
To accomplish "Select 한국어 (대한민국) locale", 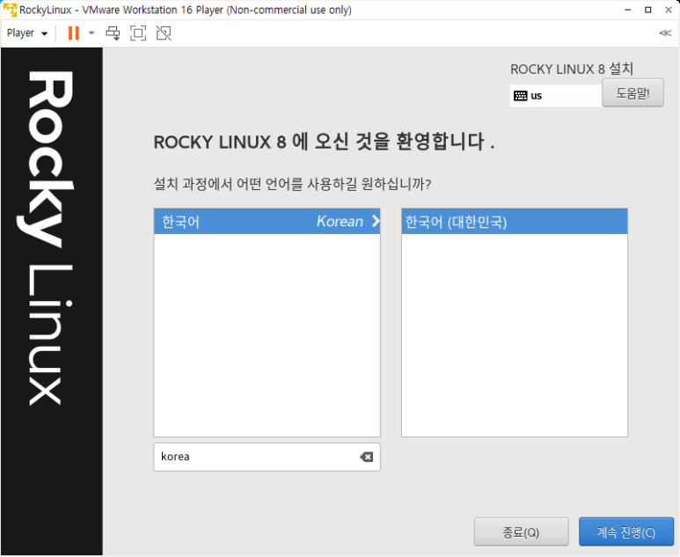I will pos(515,222).
